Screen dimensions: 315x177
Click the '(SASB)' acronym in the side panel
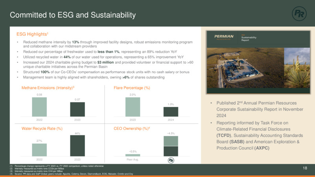pos(237,142)
